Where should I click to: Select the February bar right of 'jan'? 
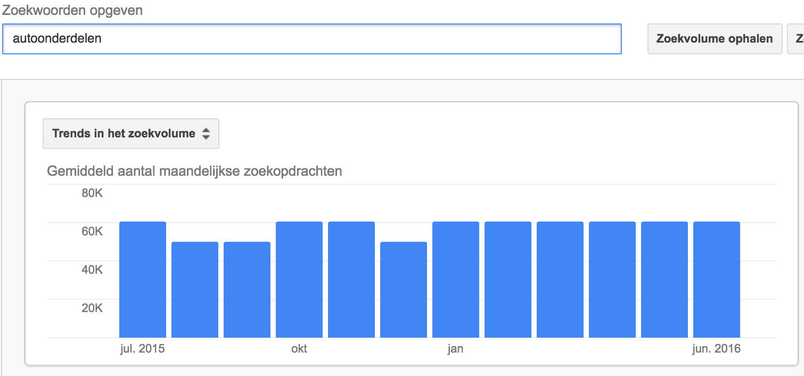[x=508, y=280]
